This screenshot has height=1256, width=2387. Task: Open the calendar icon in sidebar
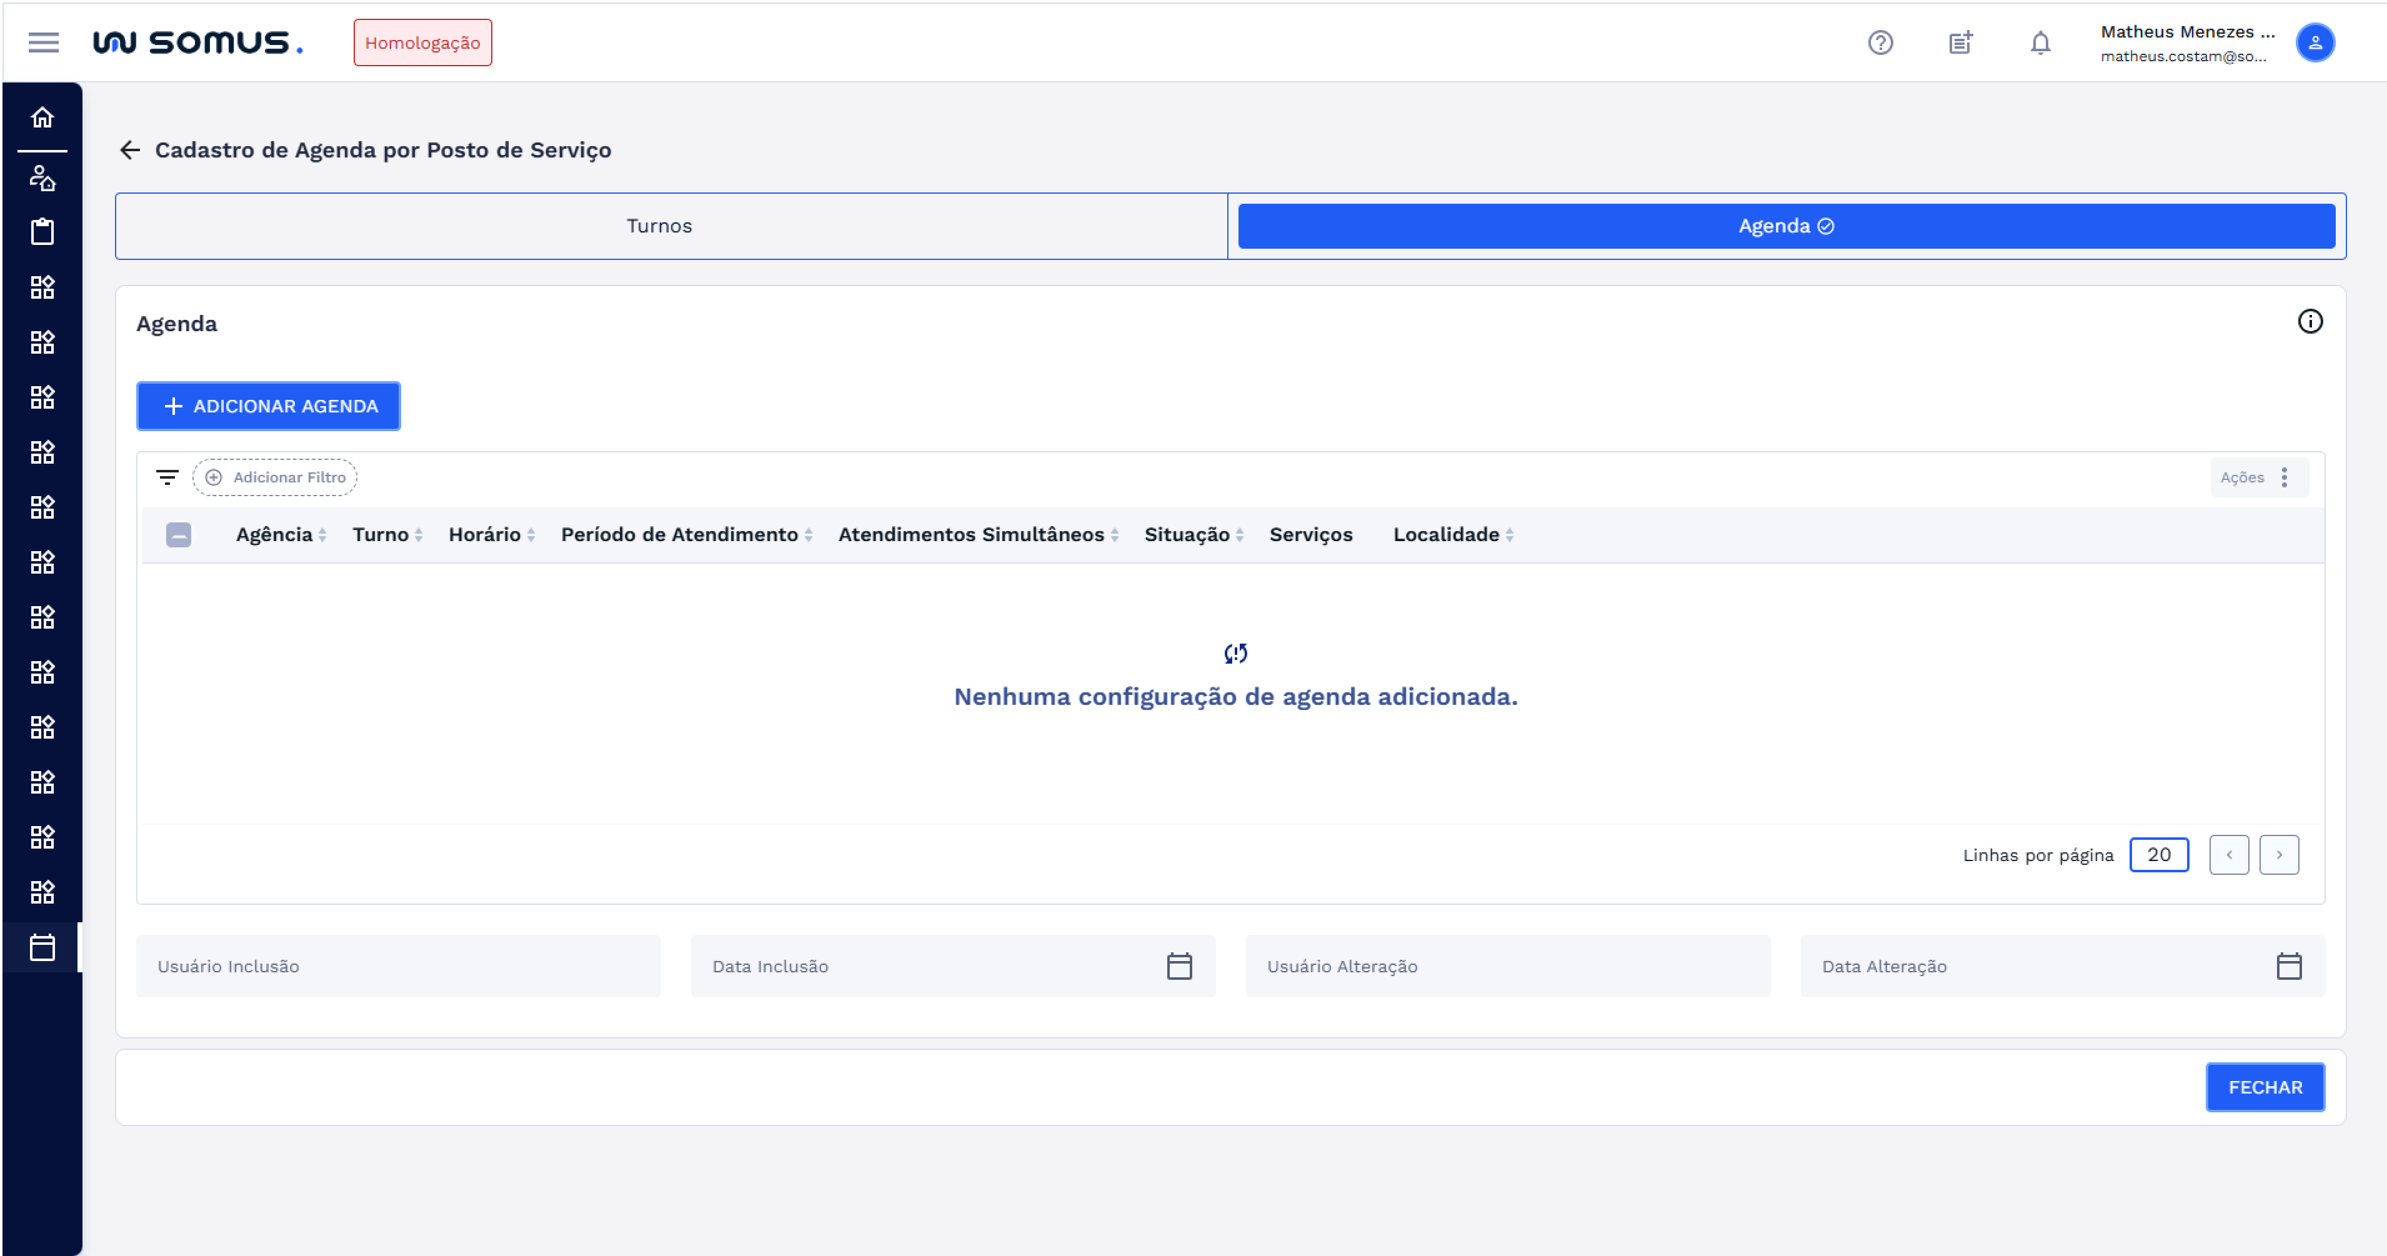point(42,947)
